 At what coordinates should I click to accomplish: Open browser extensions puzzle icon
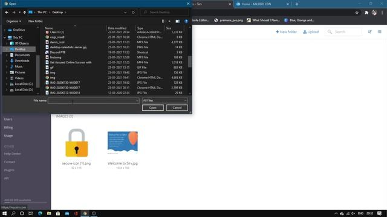[x=366, y=13]
